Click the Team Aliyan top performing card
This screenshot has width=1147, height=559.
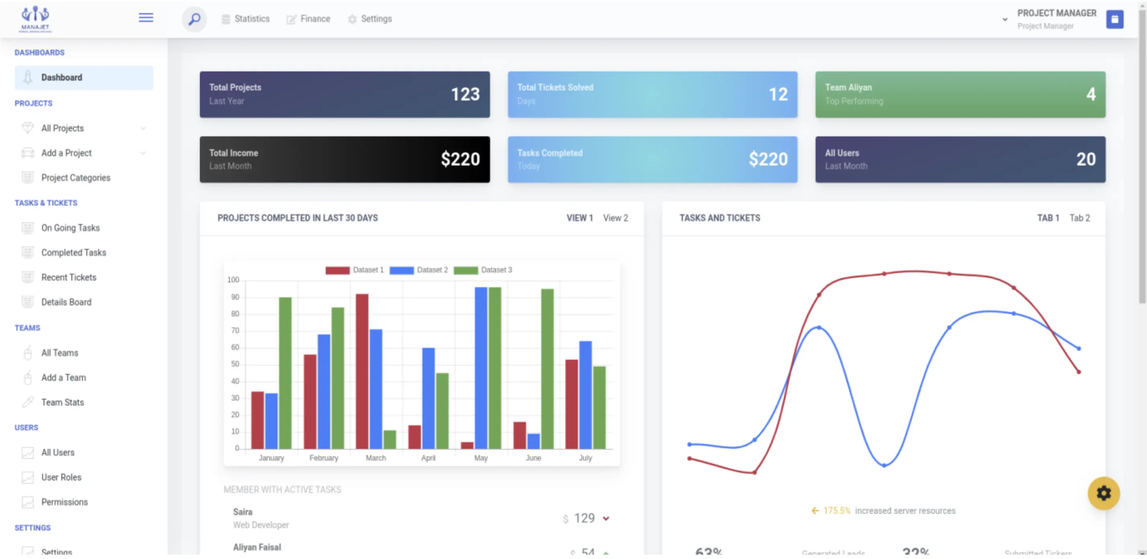(x=960, y=94)
